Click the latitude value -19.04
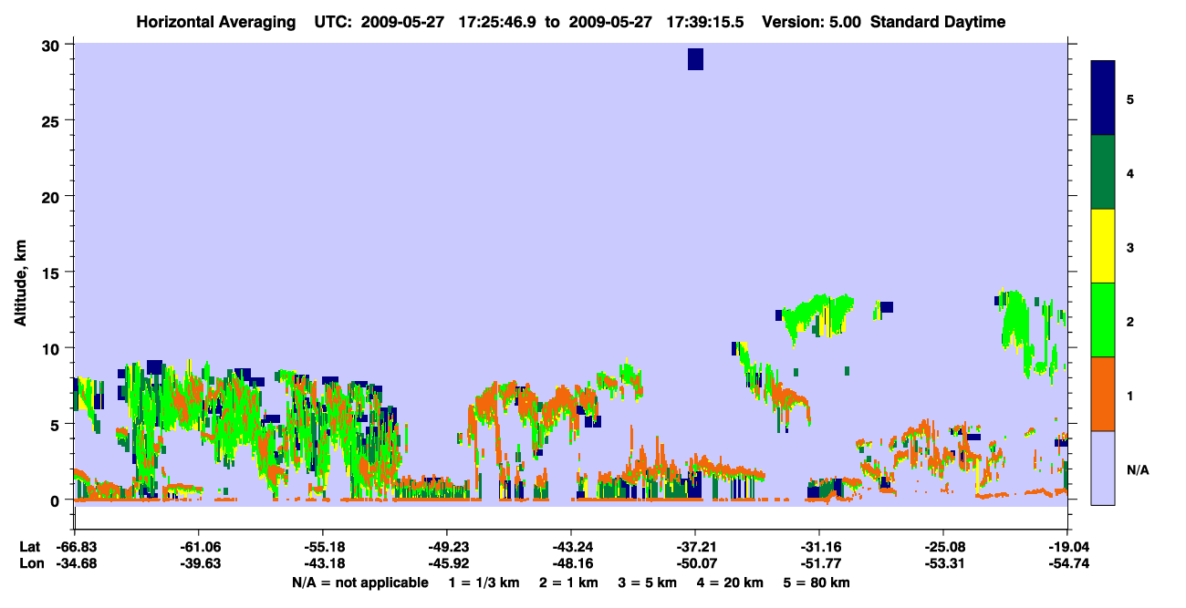This screenshot has width=1186, height=608. [1067, 547]
